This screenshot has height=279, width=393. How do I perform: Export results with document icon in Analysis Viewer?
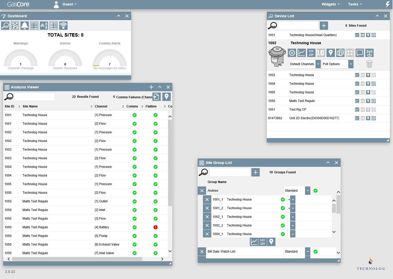pos(157,97)
